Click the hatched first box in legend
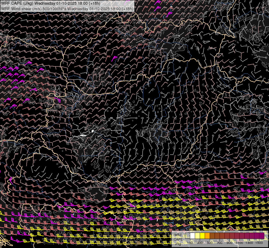The height and width of the screenshot is (248, 269). (x=187, y=236)
